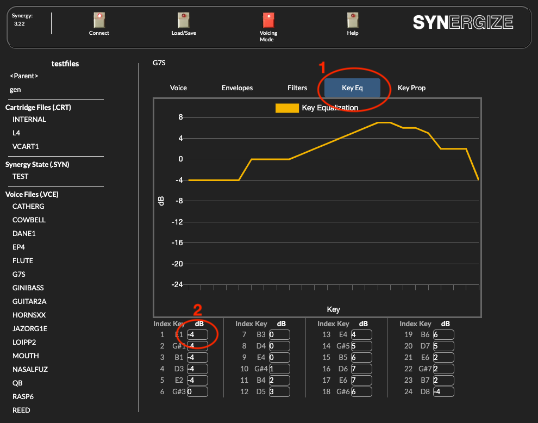Pick the FLUTE voice file
This screenshot has width=538, height=423.
click(x=23, y=260)
